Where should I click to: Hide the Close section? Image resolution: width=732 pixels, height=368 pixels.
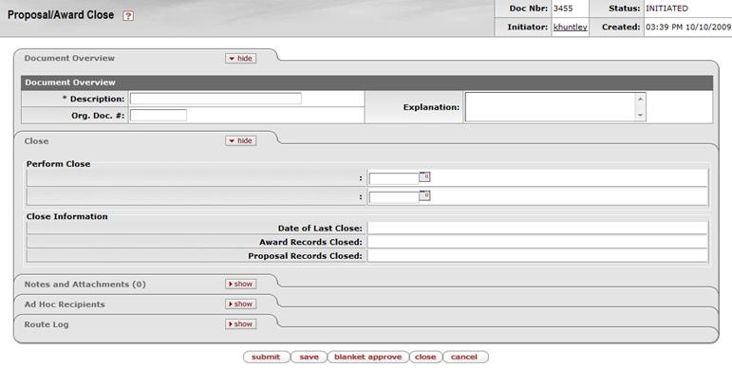tap(241, 140)
